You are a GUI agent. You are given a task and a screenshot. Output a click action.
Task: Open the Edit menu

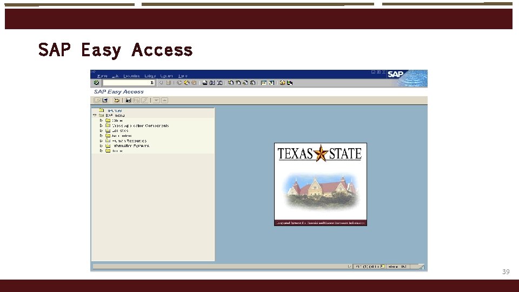(115, 76)
